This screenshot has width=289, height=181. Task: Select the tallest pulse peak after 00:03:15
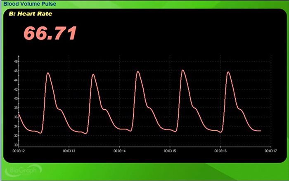[x=182, y=70]
